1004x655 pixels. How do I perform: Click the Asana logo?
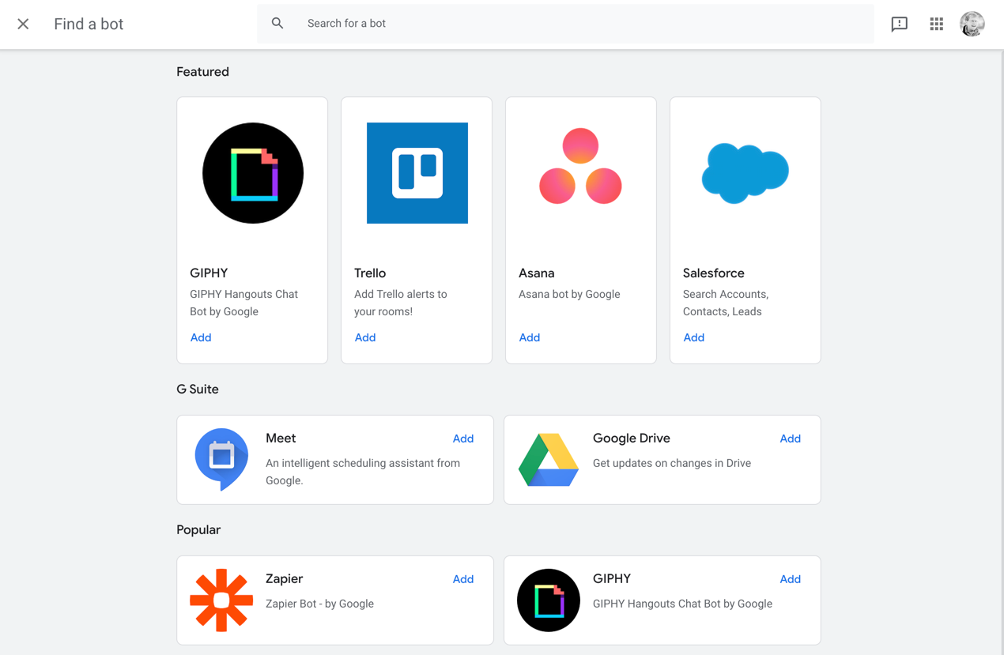coord(581,167)
